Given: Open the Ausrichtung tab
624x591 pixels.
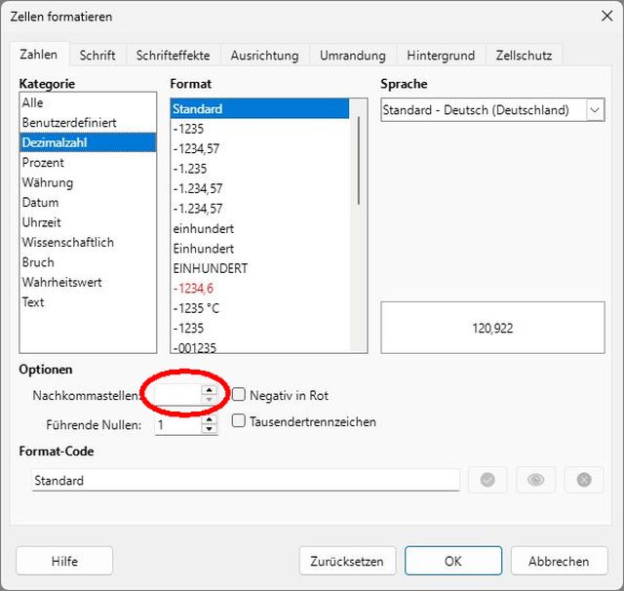Looking at the screenshot, I should click(264, 56).
